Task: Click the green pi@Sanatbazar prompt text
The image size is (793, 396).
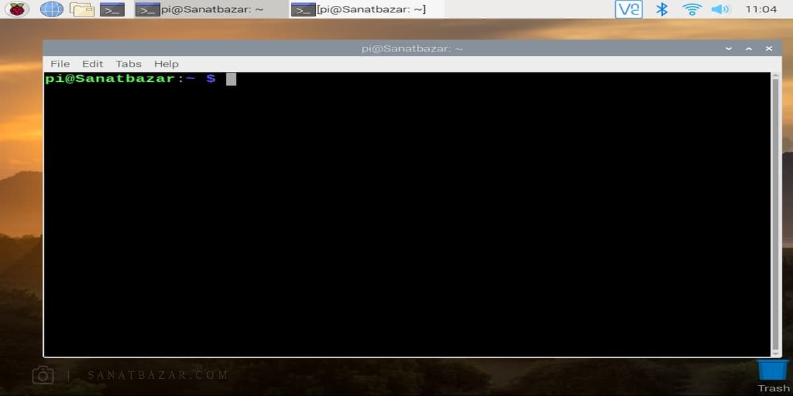Action: tap(110, 79)
